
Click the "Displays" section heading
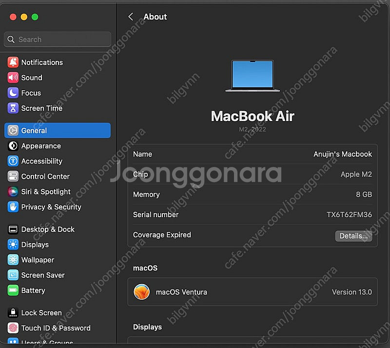[x=147, y=327]
